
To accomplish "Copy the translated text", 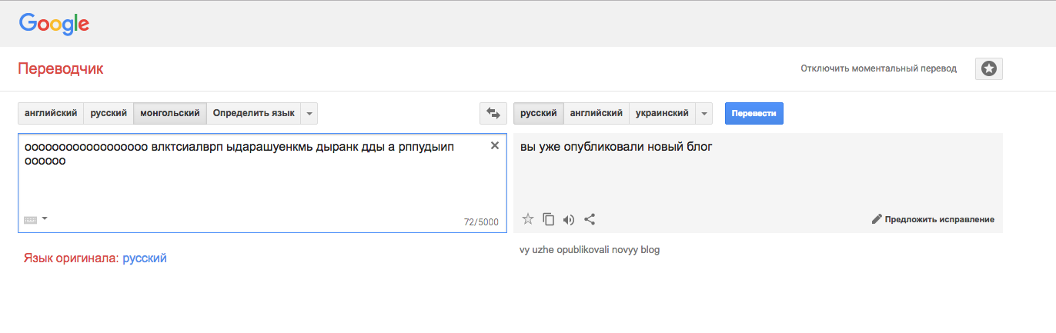I will click(x=549, y=219).
